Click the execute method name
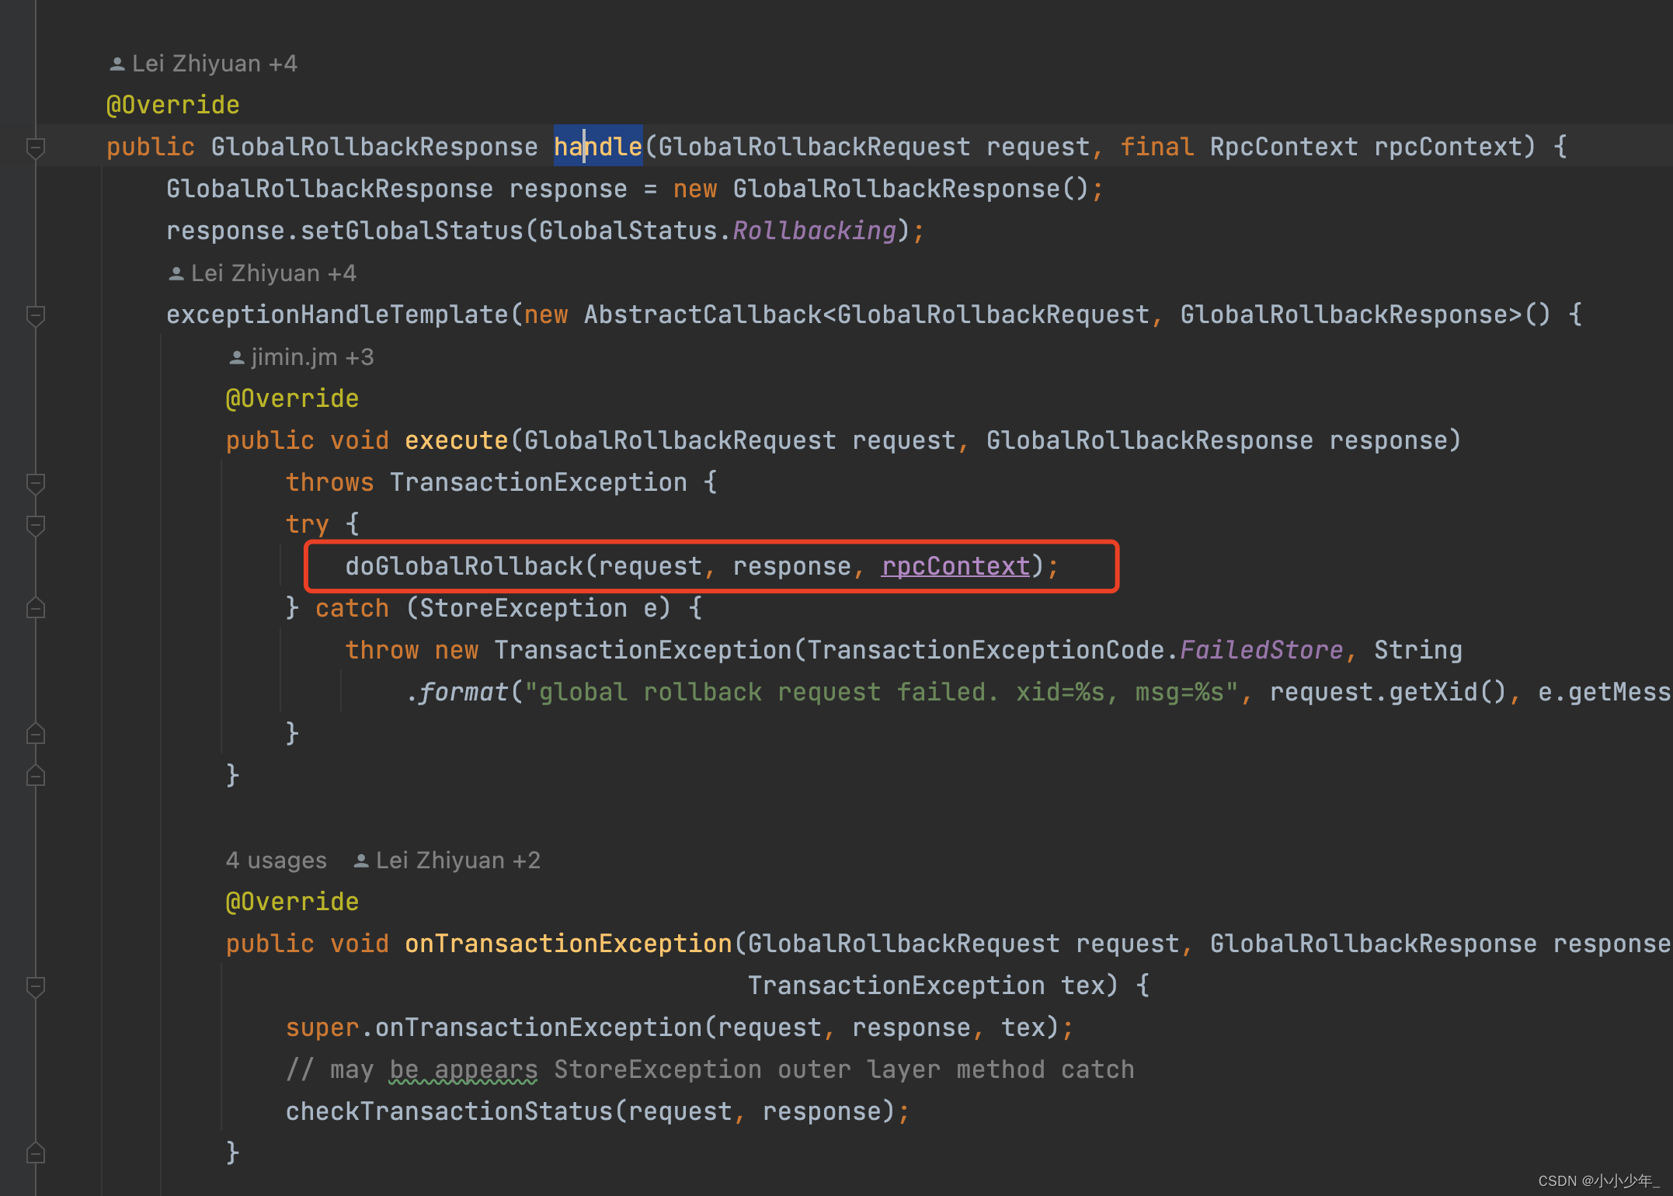The height and width of the screenshot is (1196, 1673). pyautogui.click(x=457, y=440)
